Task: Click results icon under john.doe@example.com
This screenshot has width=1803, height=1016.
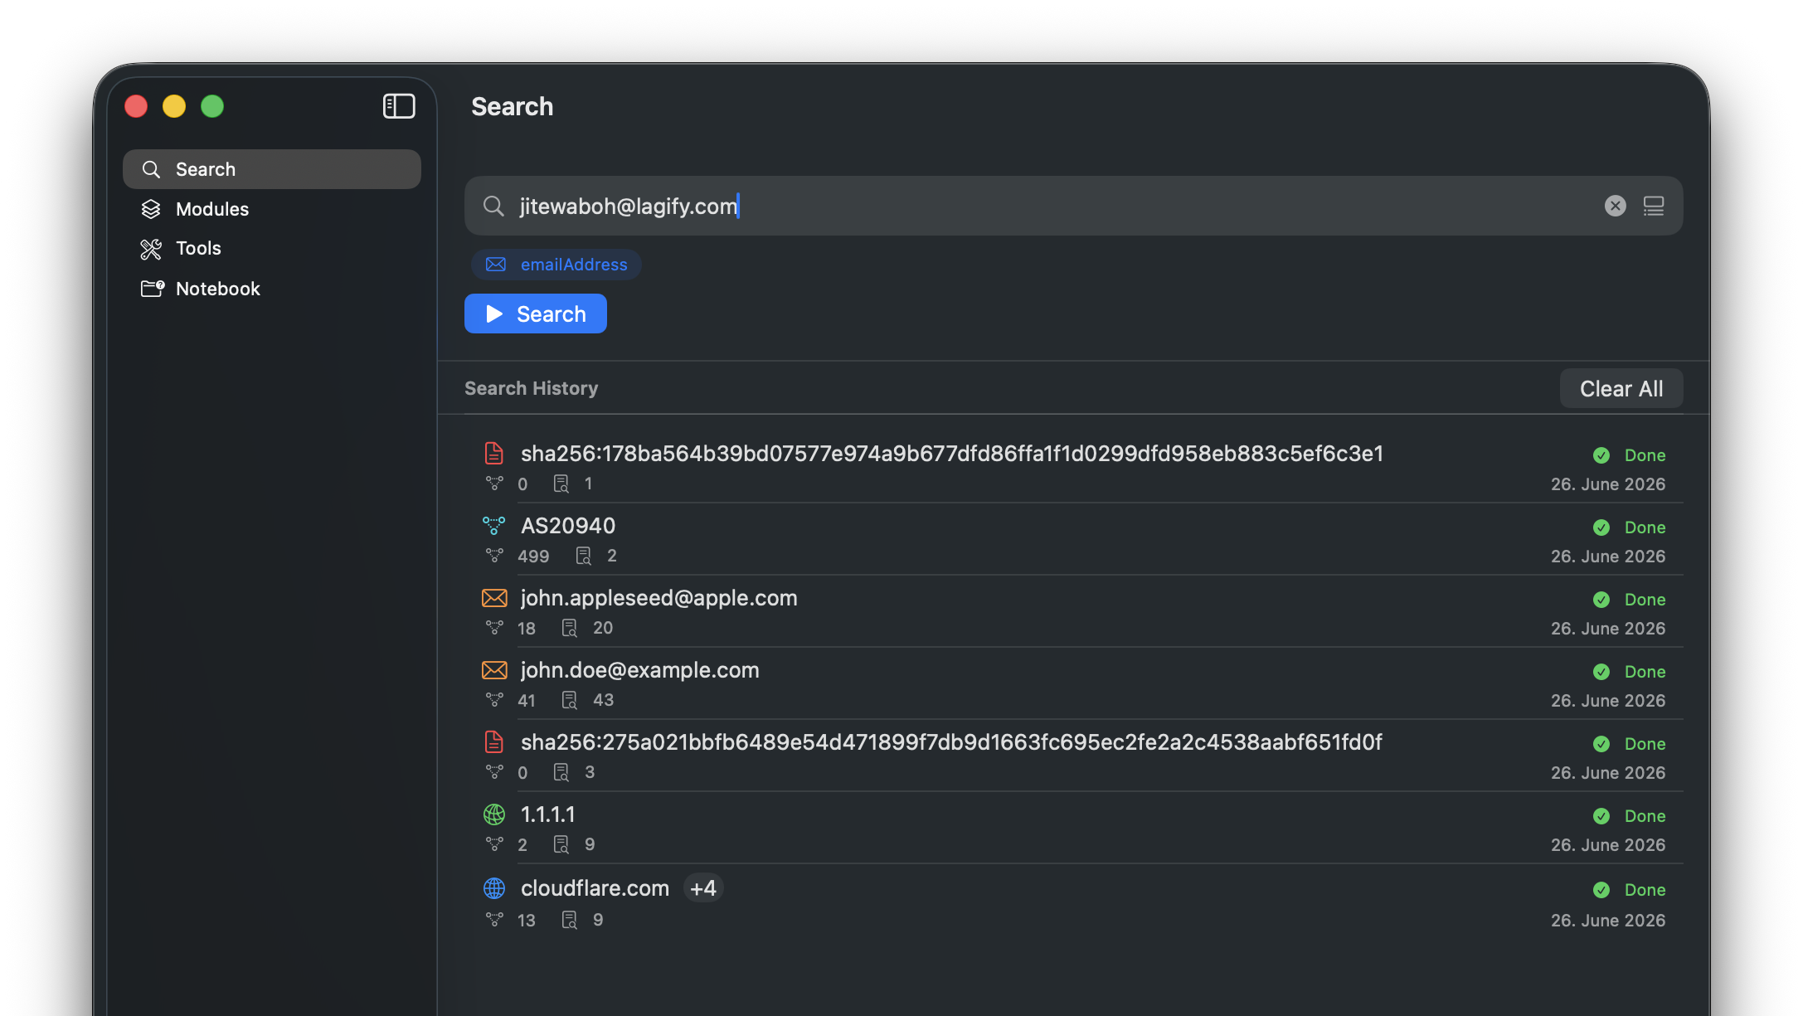Action: coord(569,700)
